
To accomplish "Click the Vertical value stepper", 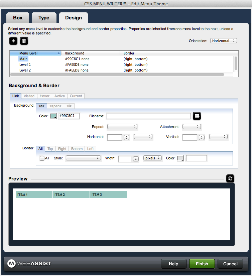I will [x=202, y=137].
